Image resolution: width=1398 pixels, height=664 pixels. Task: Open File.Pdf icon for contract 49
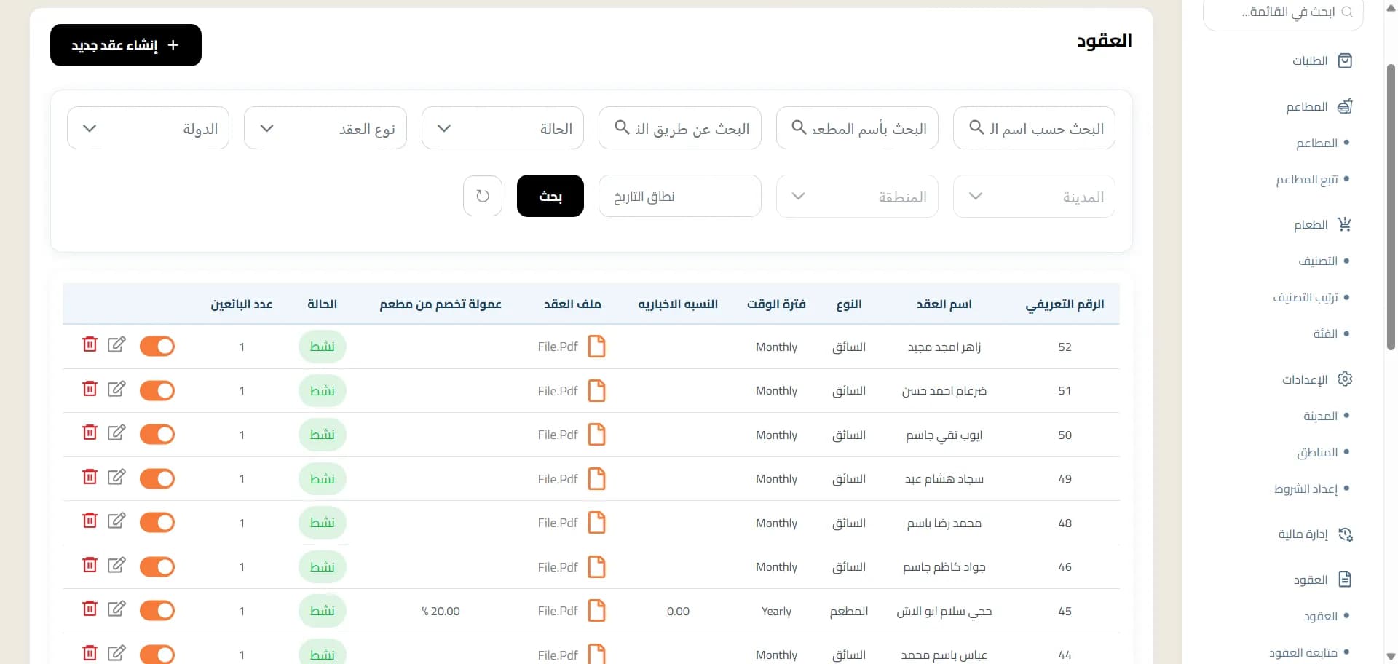tap(596, 479)
